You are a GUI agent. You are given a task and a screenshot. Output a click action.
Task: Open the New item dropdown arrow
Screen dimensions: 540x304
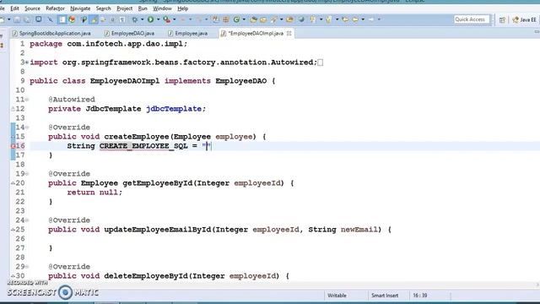point(9,19)
